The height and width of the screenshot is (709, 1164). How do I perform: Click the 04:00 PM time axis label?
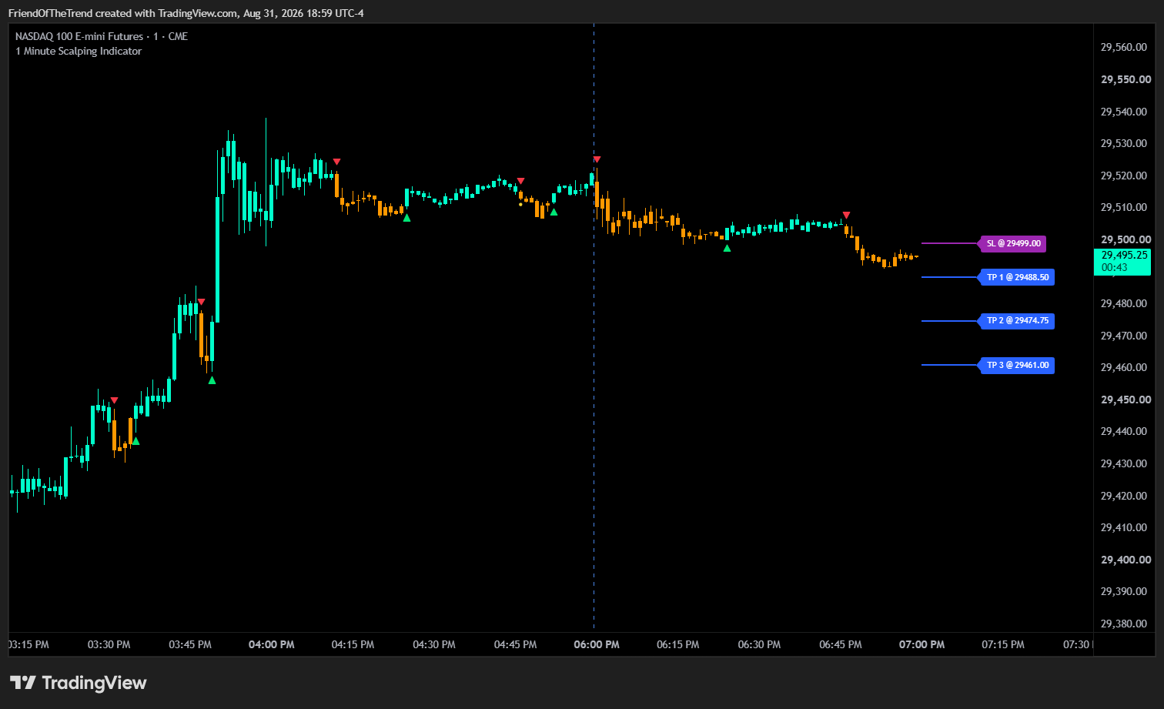coord(272,644)
